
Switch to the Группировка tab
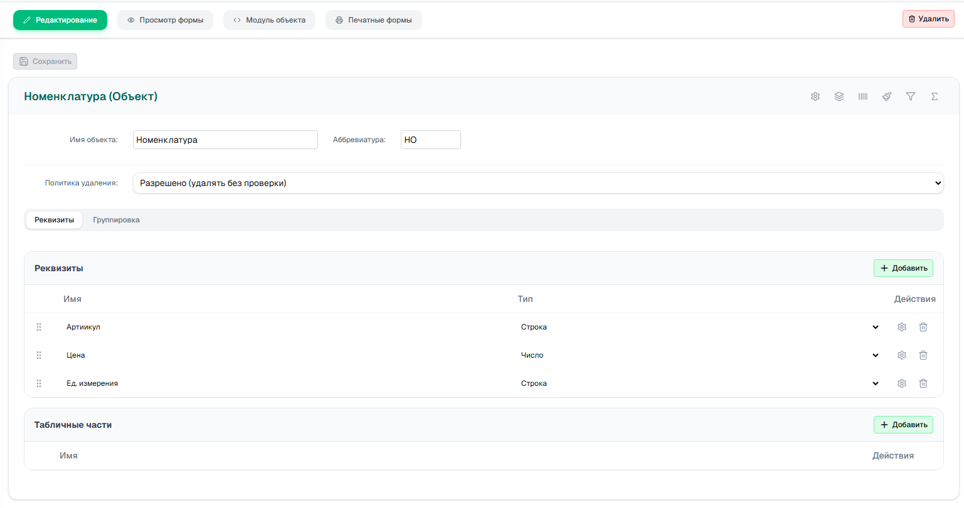click(116, 220)
